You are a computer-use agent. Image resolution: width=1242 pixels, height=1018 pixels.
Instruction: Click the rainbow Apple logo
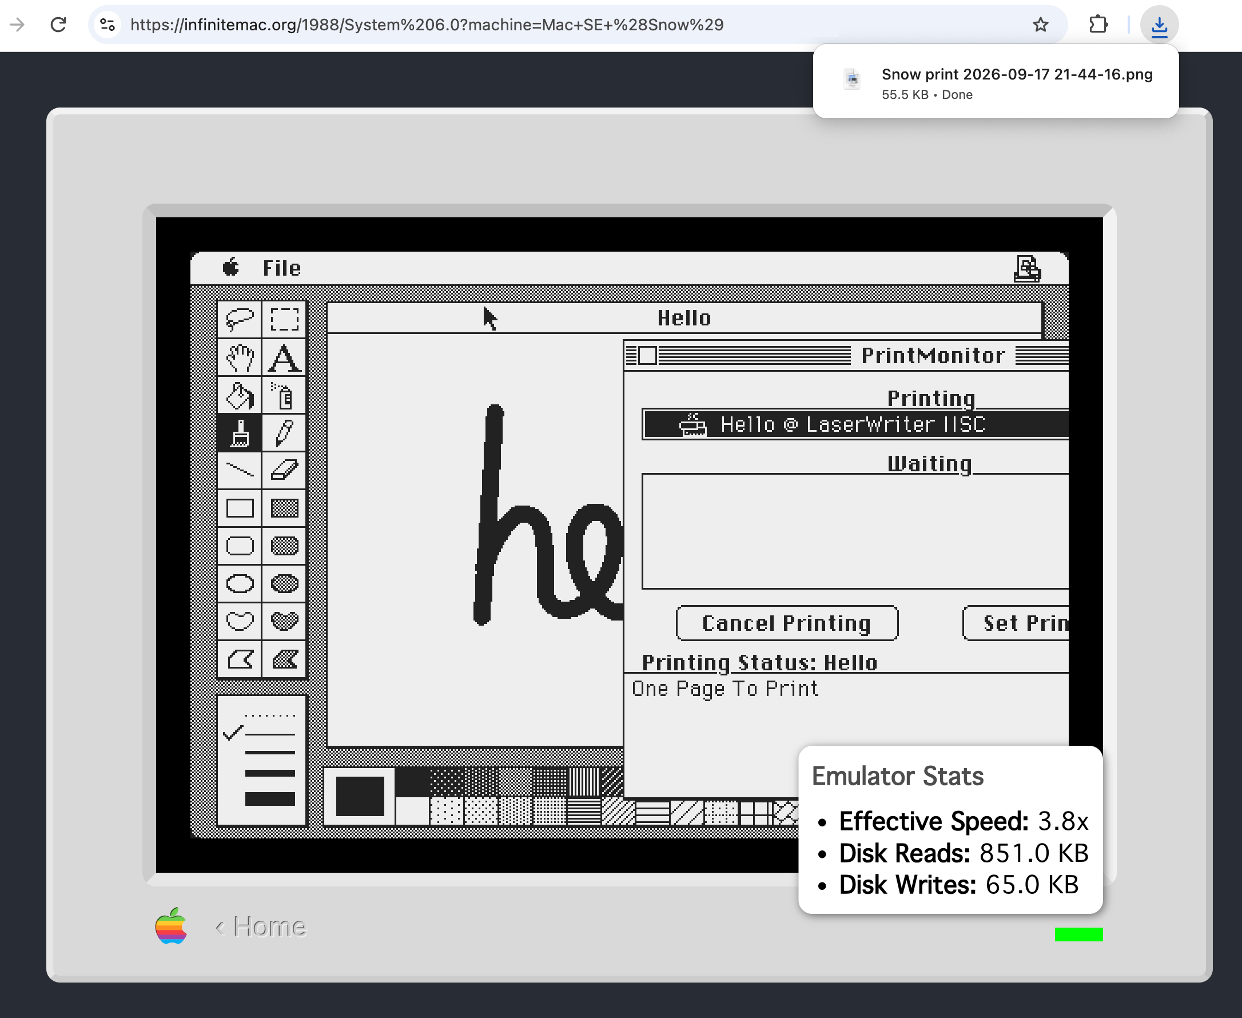click(x=170, y=926)
